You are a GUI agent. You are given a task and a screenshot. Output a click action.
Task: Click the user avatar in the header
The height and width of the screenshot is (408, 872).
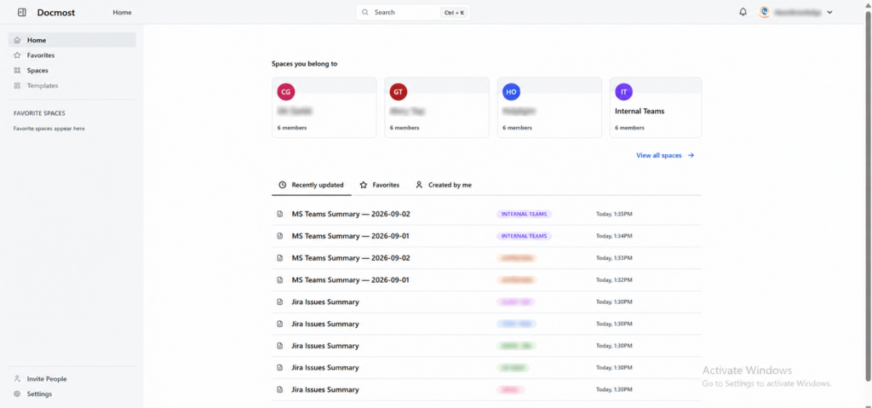pos(765,12)
